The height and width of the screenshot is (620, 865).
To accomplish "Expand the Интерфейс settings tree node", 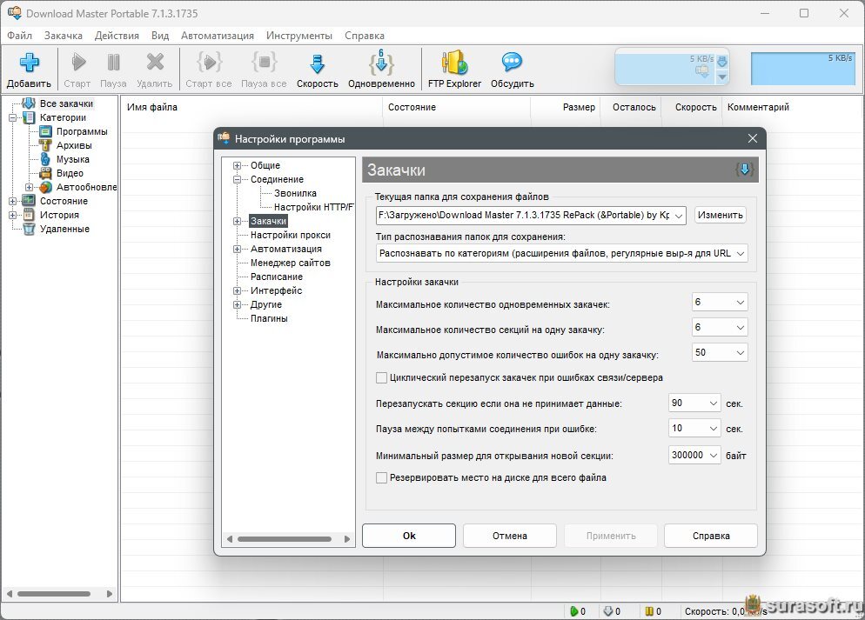I will click(x=237, y=290).
